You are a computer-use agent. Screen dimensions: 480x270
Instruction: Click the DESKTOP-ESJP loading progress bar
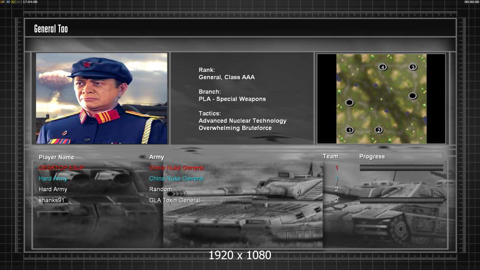401,167
